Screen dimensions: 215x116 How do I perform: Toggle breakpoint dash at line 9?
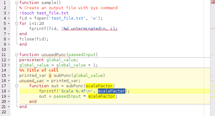tap(9, 44)
